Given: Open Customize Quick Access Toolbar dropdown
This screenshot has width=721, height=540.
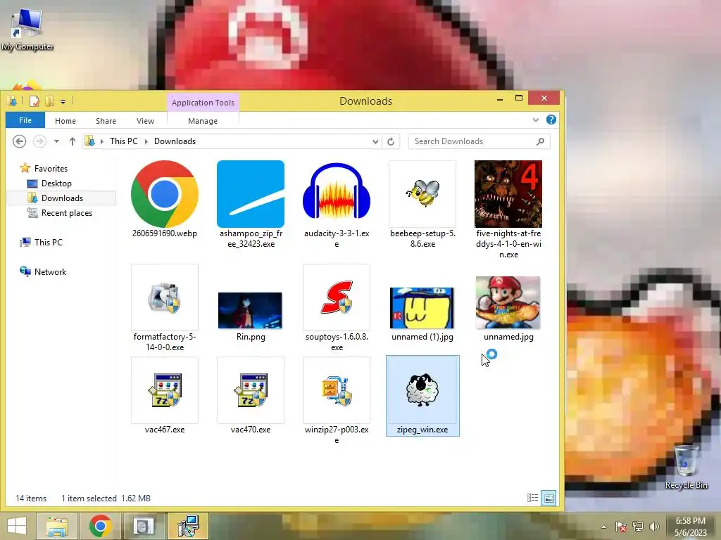Looking at the screenshot, I should click(x=63, y=101).
